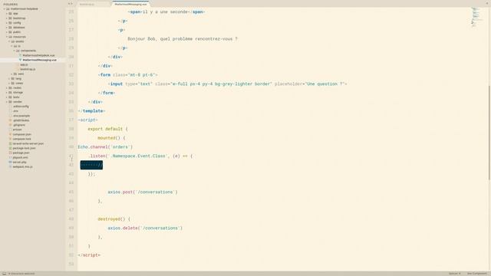
Task: Open the artisan file
Action: tap(17, 130)
